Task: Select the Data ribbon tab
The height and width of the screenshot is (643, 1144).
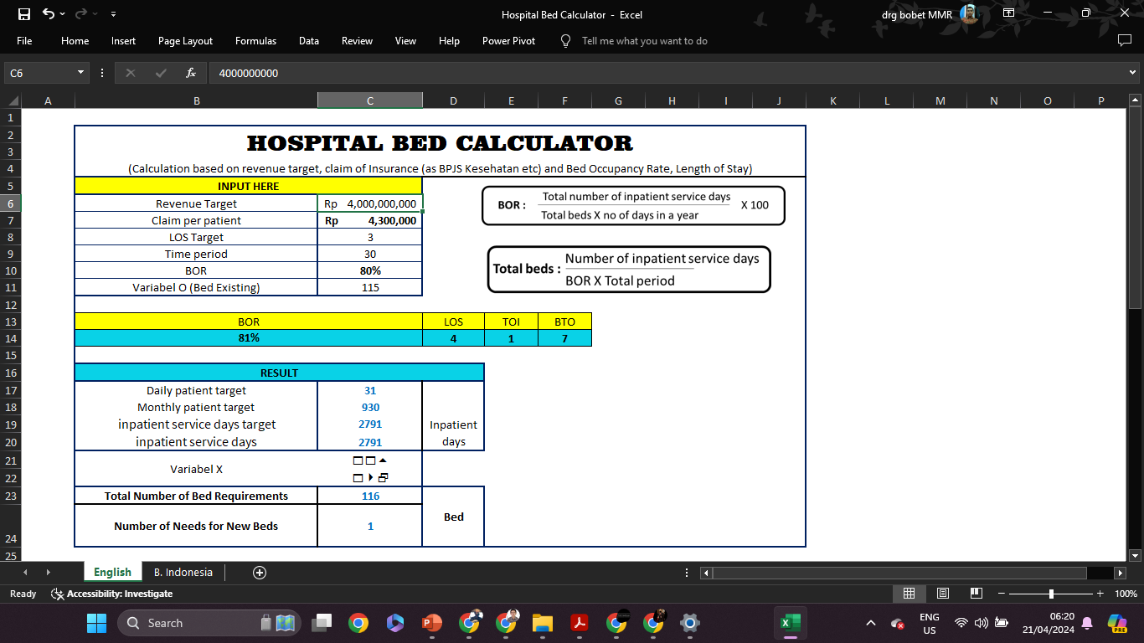Action: [x=309, y=40]
